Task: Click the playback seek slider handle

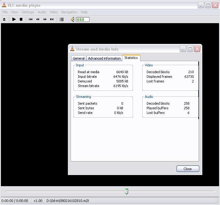Action: 126,191
